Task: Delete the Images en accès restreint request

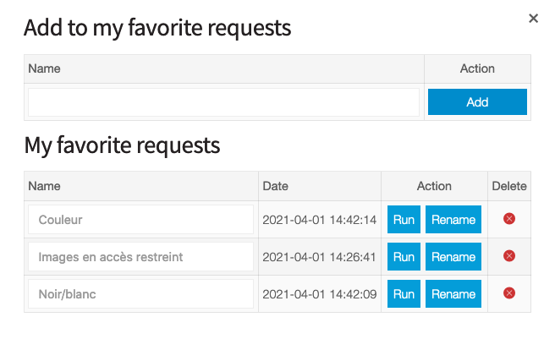Action: 509,256
